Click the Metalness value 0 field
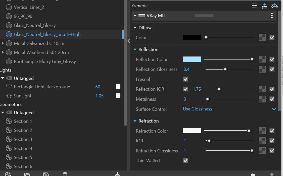 click(185, 99)
